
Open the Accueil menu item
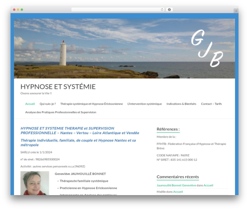coord(30,104)
